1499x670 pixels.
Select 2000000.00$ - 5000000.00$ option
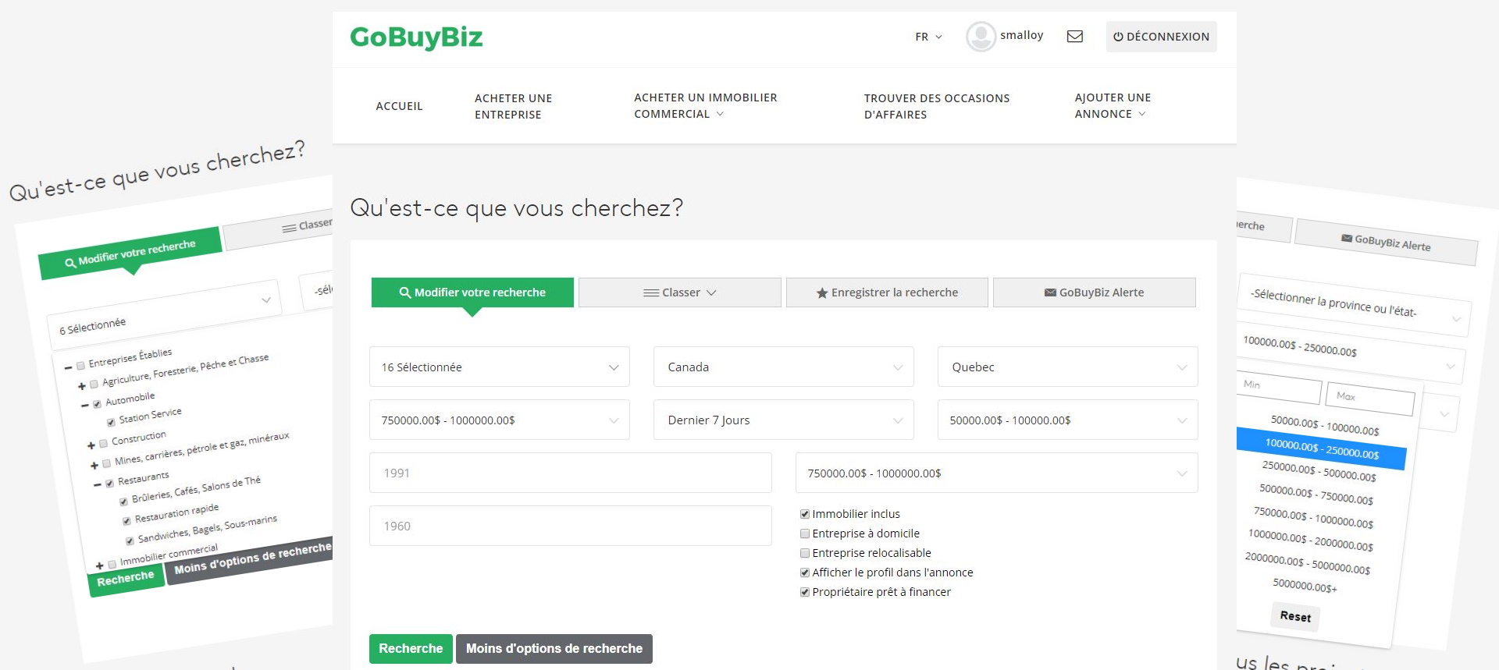point(1308,564)
